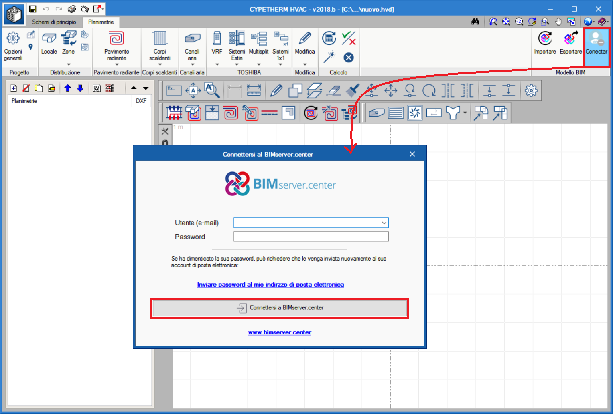Click the help book icon top right
This screenshot has height=414, width=613.
602,22
